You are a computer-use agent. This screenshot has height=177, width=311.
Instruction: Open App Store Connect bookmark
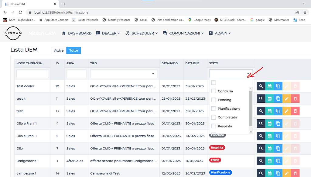pyautogui.click(x=54, y=20)
